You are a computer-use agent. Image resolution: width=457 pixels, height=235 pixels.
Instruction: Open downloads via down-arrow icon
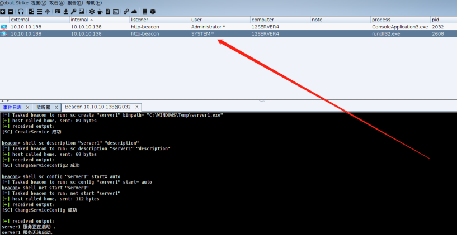pyautogui.click(x=66, y=11)
